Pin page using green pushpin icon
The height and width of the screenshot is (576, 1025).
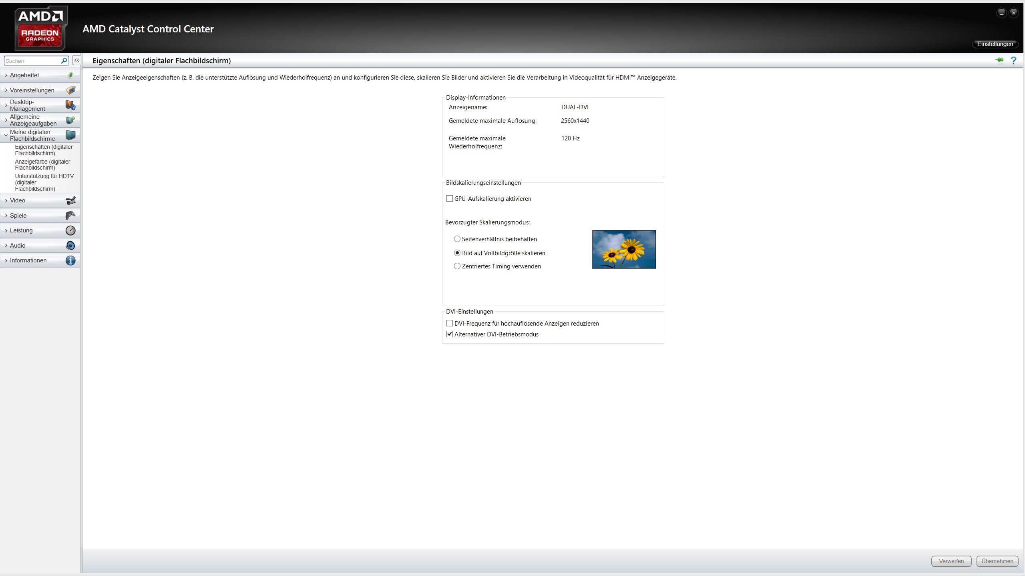point(999,60)
